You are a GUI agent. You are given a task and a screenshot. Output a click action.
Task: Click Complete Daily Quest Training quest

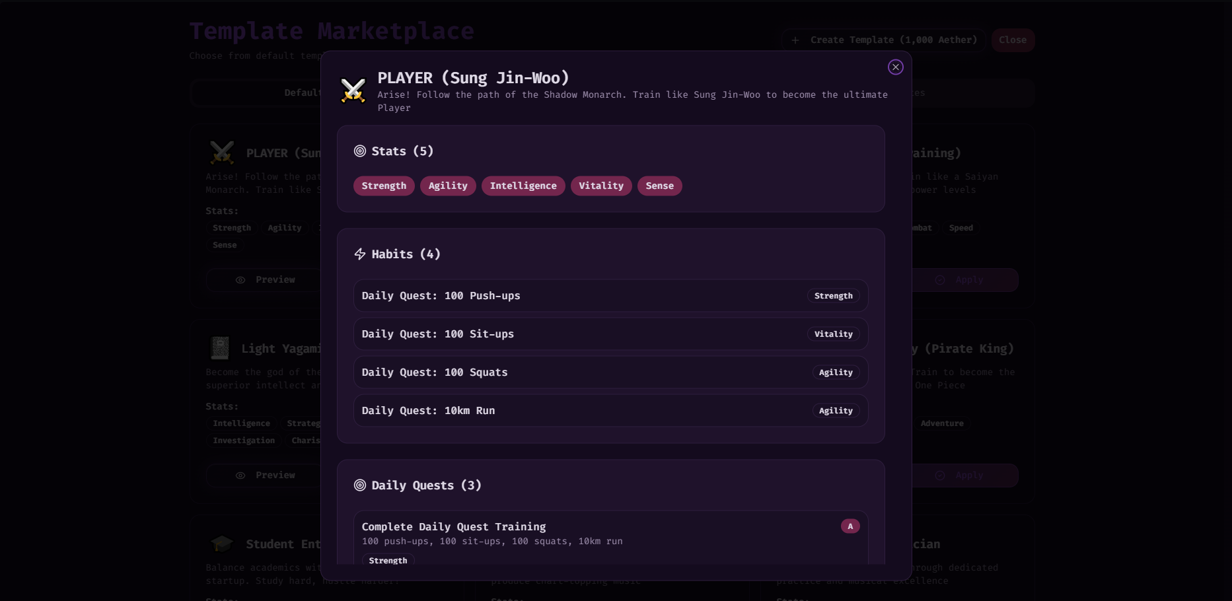[610, 538]
